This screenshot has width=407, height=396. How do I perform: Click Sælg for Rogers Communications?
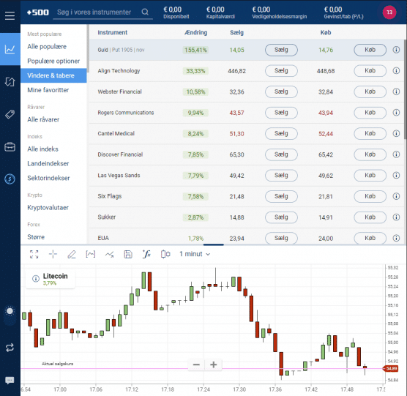click(281, 113)
